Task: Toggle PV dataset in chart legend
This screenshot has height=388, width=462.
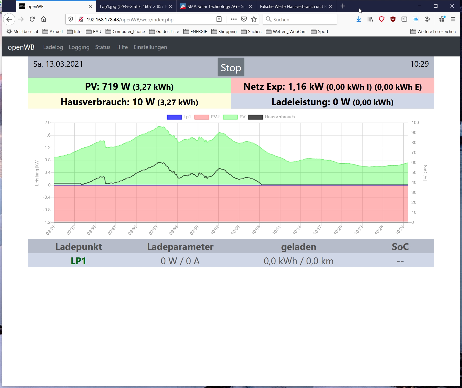Action: click(234, 117)
